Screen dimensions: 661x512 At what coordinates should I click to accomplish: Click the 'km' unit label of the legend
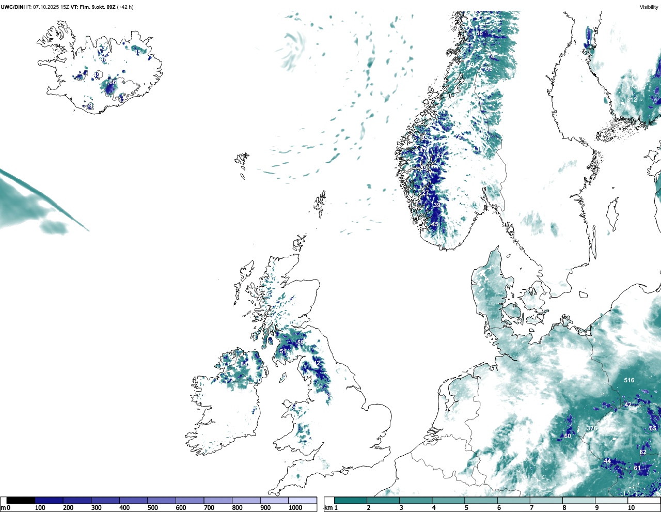coord(328,508)
